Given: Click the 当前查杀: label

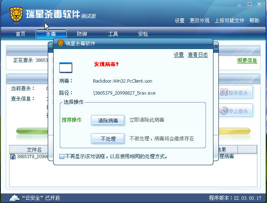Looking at the screenshot, I should click(x=23, y=88).
